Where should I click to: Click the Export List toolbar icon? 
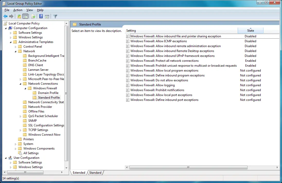33,16
